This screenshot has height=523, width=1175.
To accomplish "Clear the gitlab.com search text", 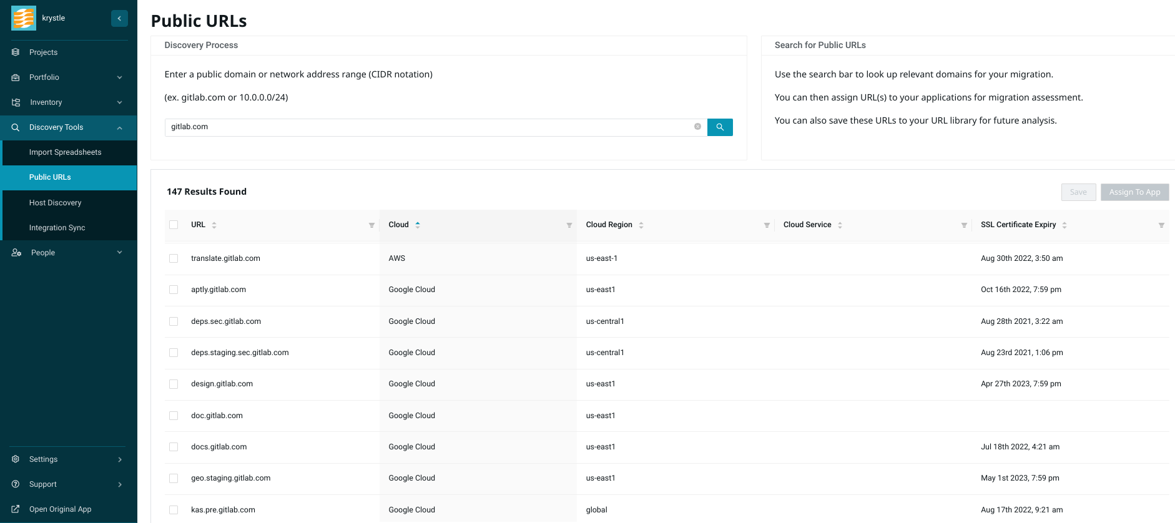I will coord(697,127).
